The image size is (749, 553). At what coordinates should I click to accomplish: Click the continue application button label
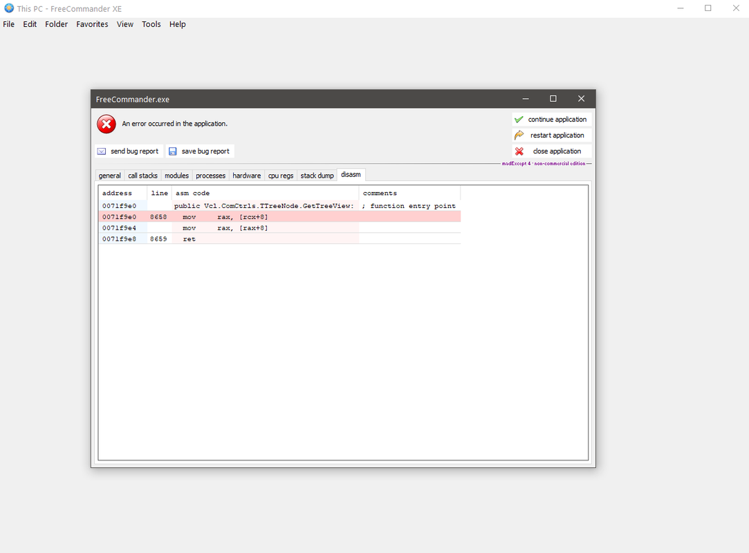557,120
